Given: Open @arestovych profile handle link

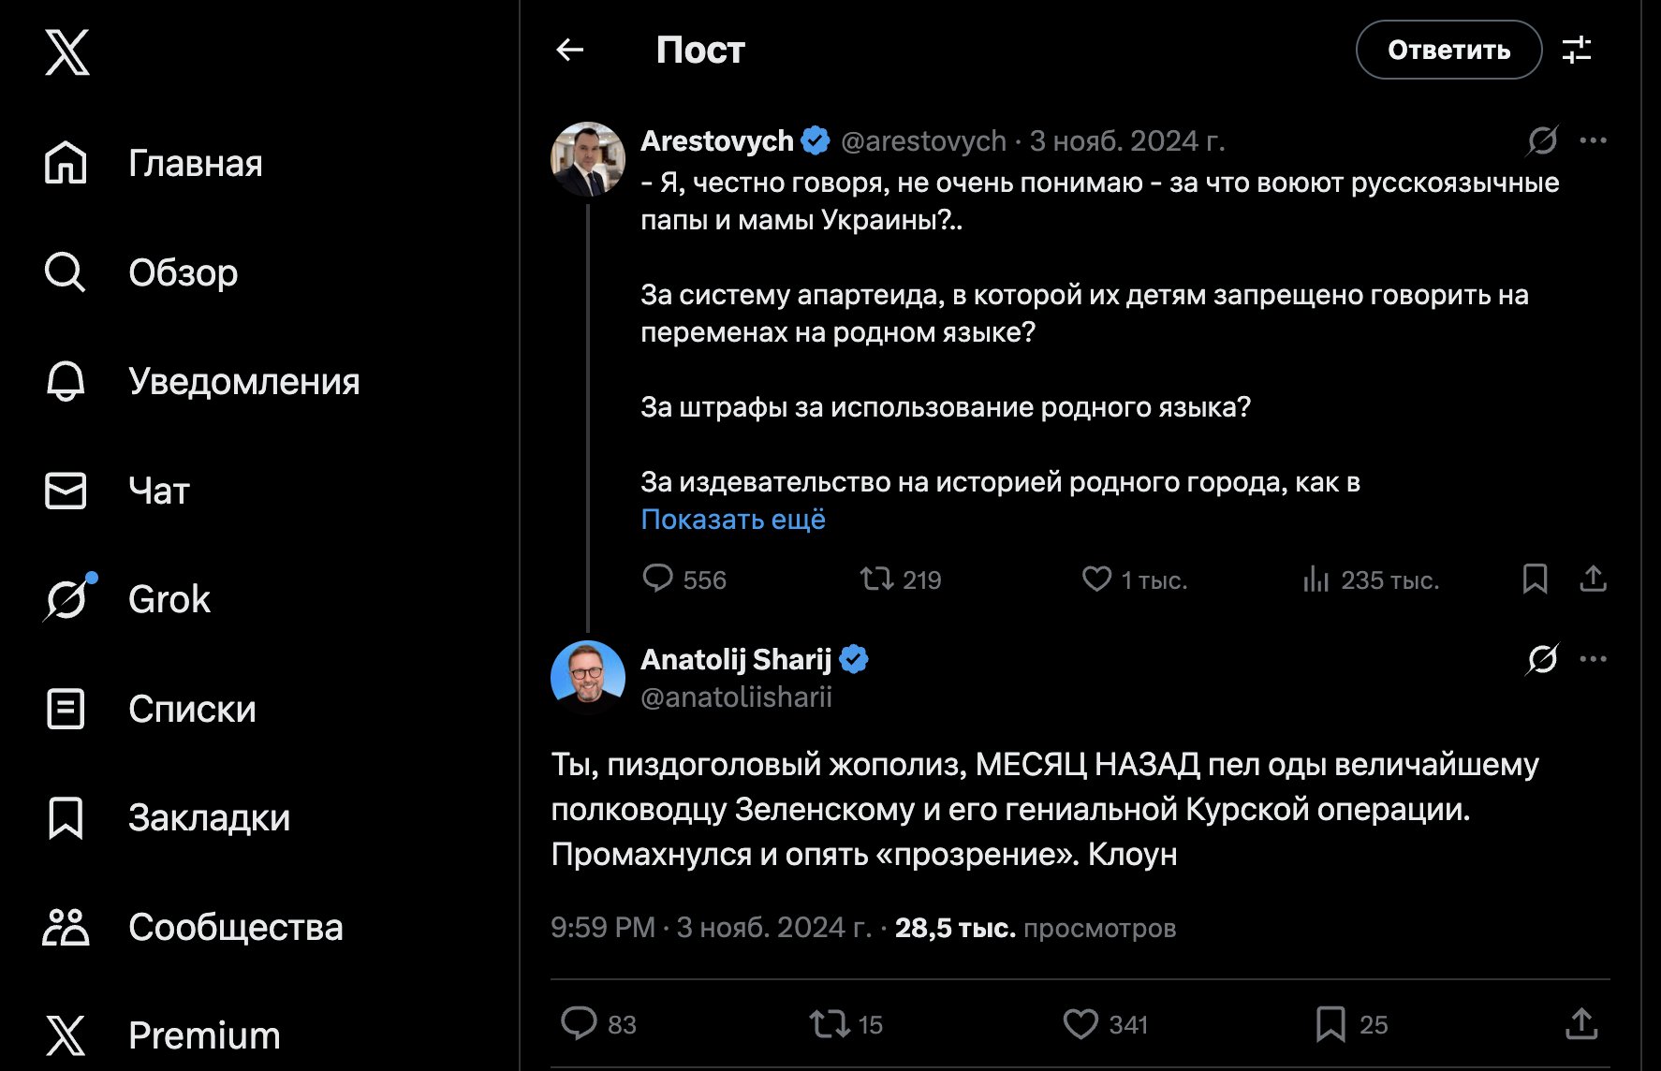Looking at the screenshot, I should click(x=923, y=141).
